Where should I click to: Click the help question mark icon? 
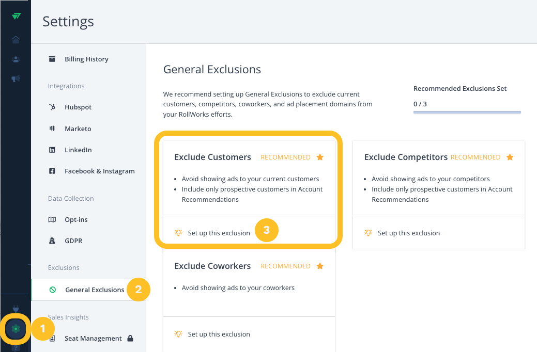coord(16,348)
